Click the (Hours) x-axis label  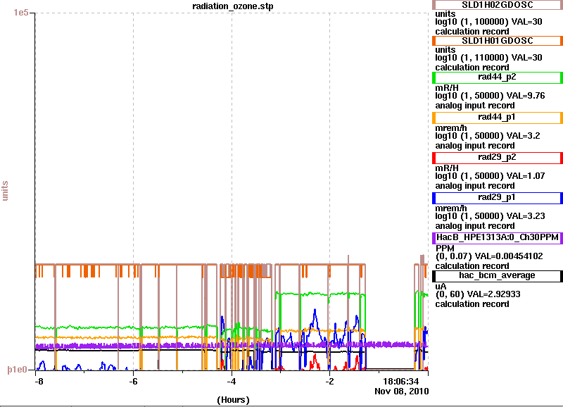click(x=233, y=400)
